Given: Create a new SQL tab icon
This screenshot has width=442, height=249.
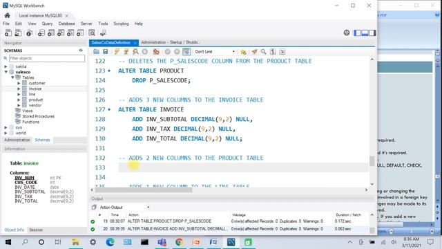Looking at the screenshot, I should [x=8, y=33].
